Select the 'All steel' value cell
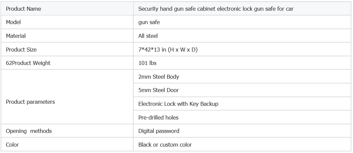The height and width of the screenshot is (153, 353). pyautogui.click(x=242, y=36)
